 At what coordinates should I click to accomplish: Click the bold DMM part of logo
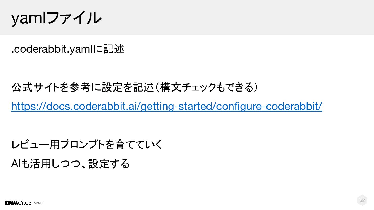(11, 203)
